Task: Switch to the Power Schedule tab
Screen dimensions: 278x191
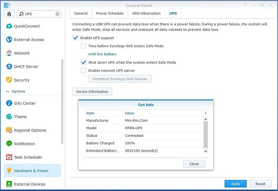Action: 110,13
